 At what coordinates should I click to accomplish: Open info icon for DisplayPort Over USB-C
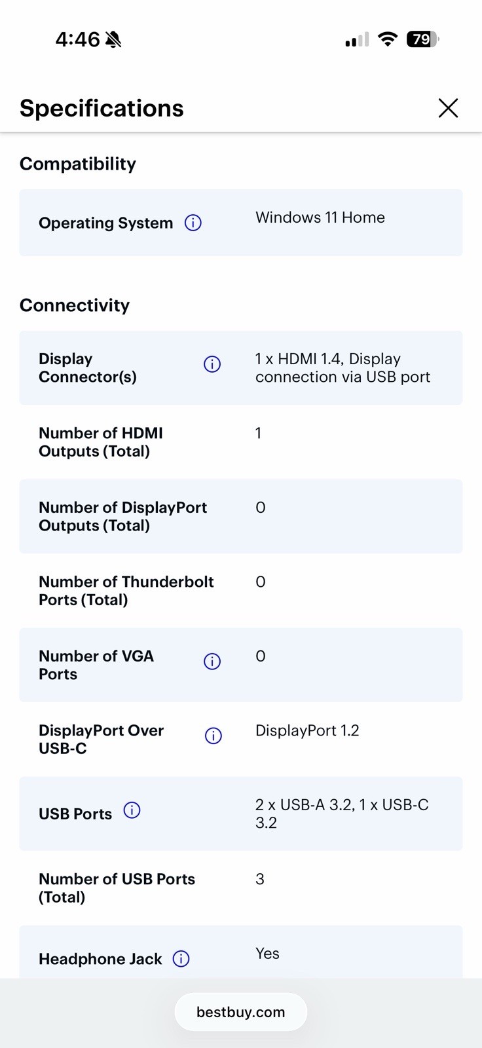pyautogui.click(x=213, y=736)
